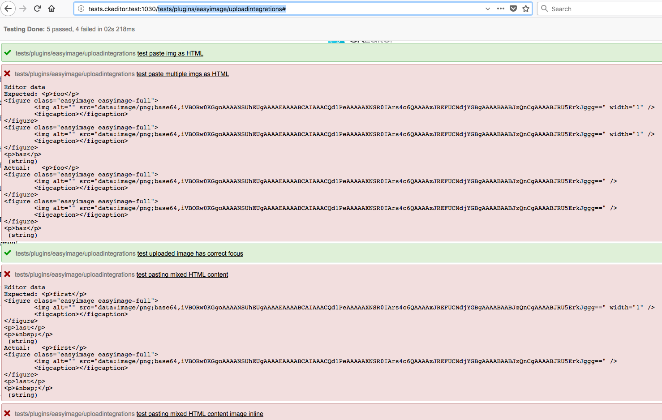Reload the test results page

pyautogui.click(x=38, y=9)
